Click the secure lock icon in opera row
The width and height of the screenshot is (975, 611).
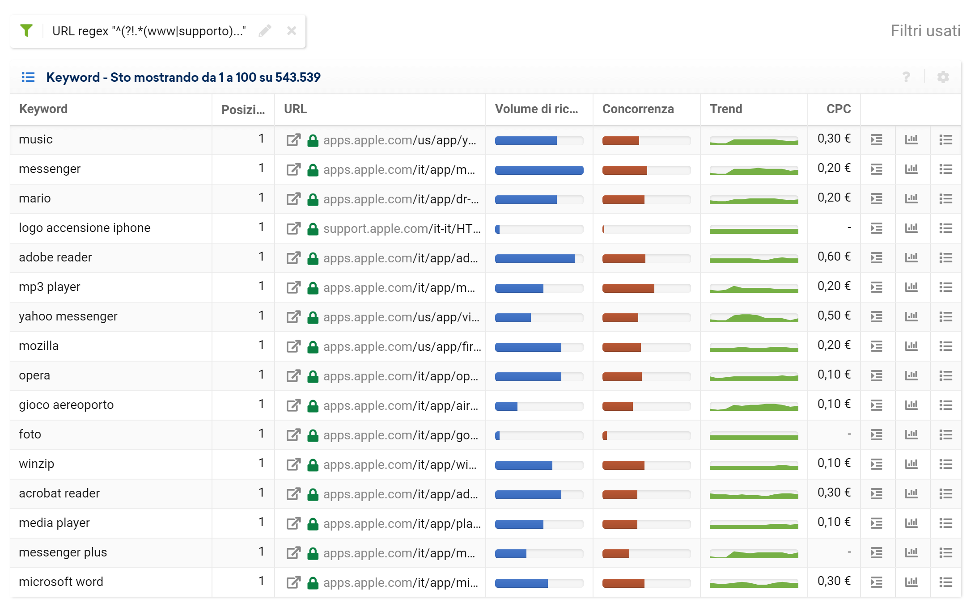click(313, 376)
